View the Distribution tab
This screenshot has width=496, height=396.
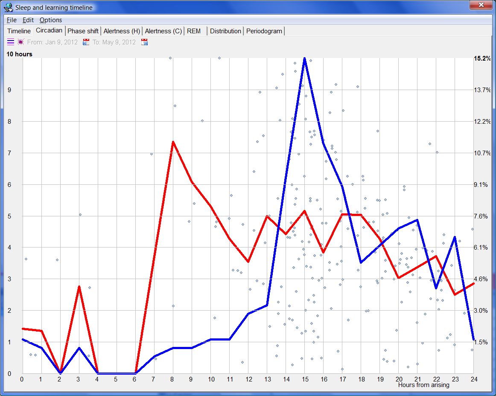coord(225,31)
